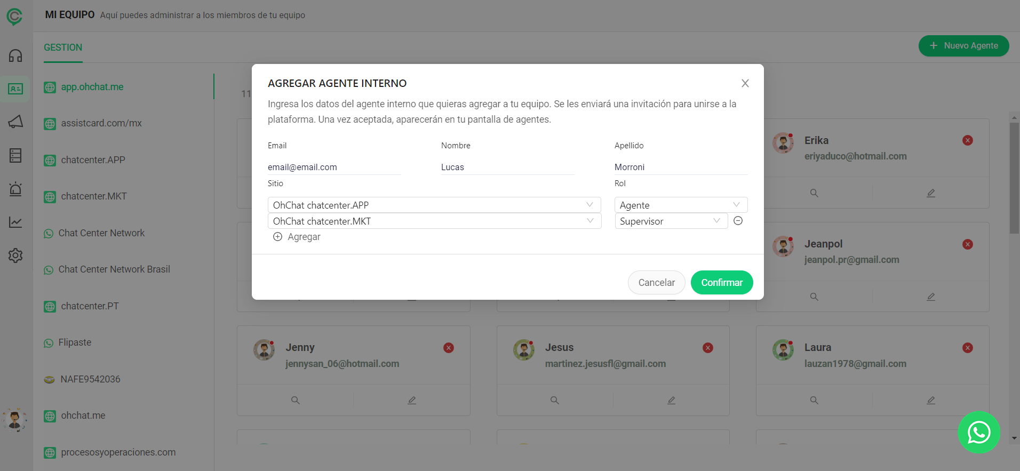Switch to the GESTION tab
Viewport: 1020px width, 471px height.
point(63,47)
